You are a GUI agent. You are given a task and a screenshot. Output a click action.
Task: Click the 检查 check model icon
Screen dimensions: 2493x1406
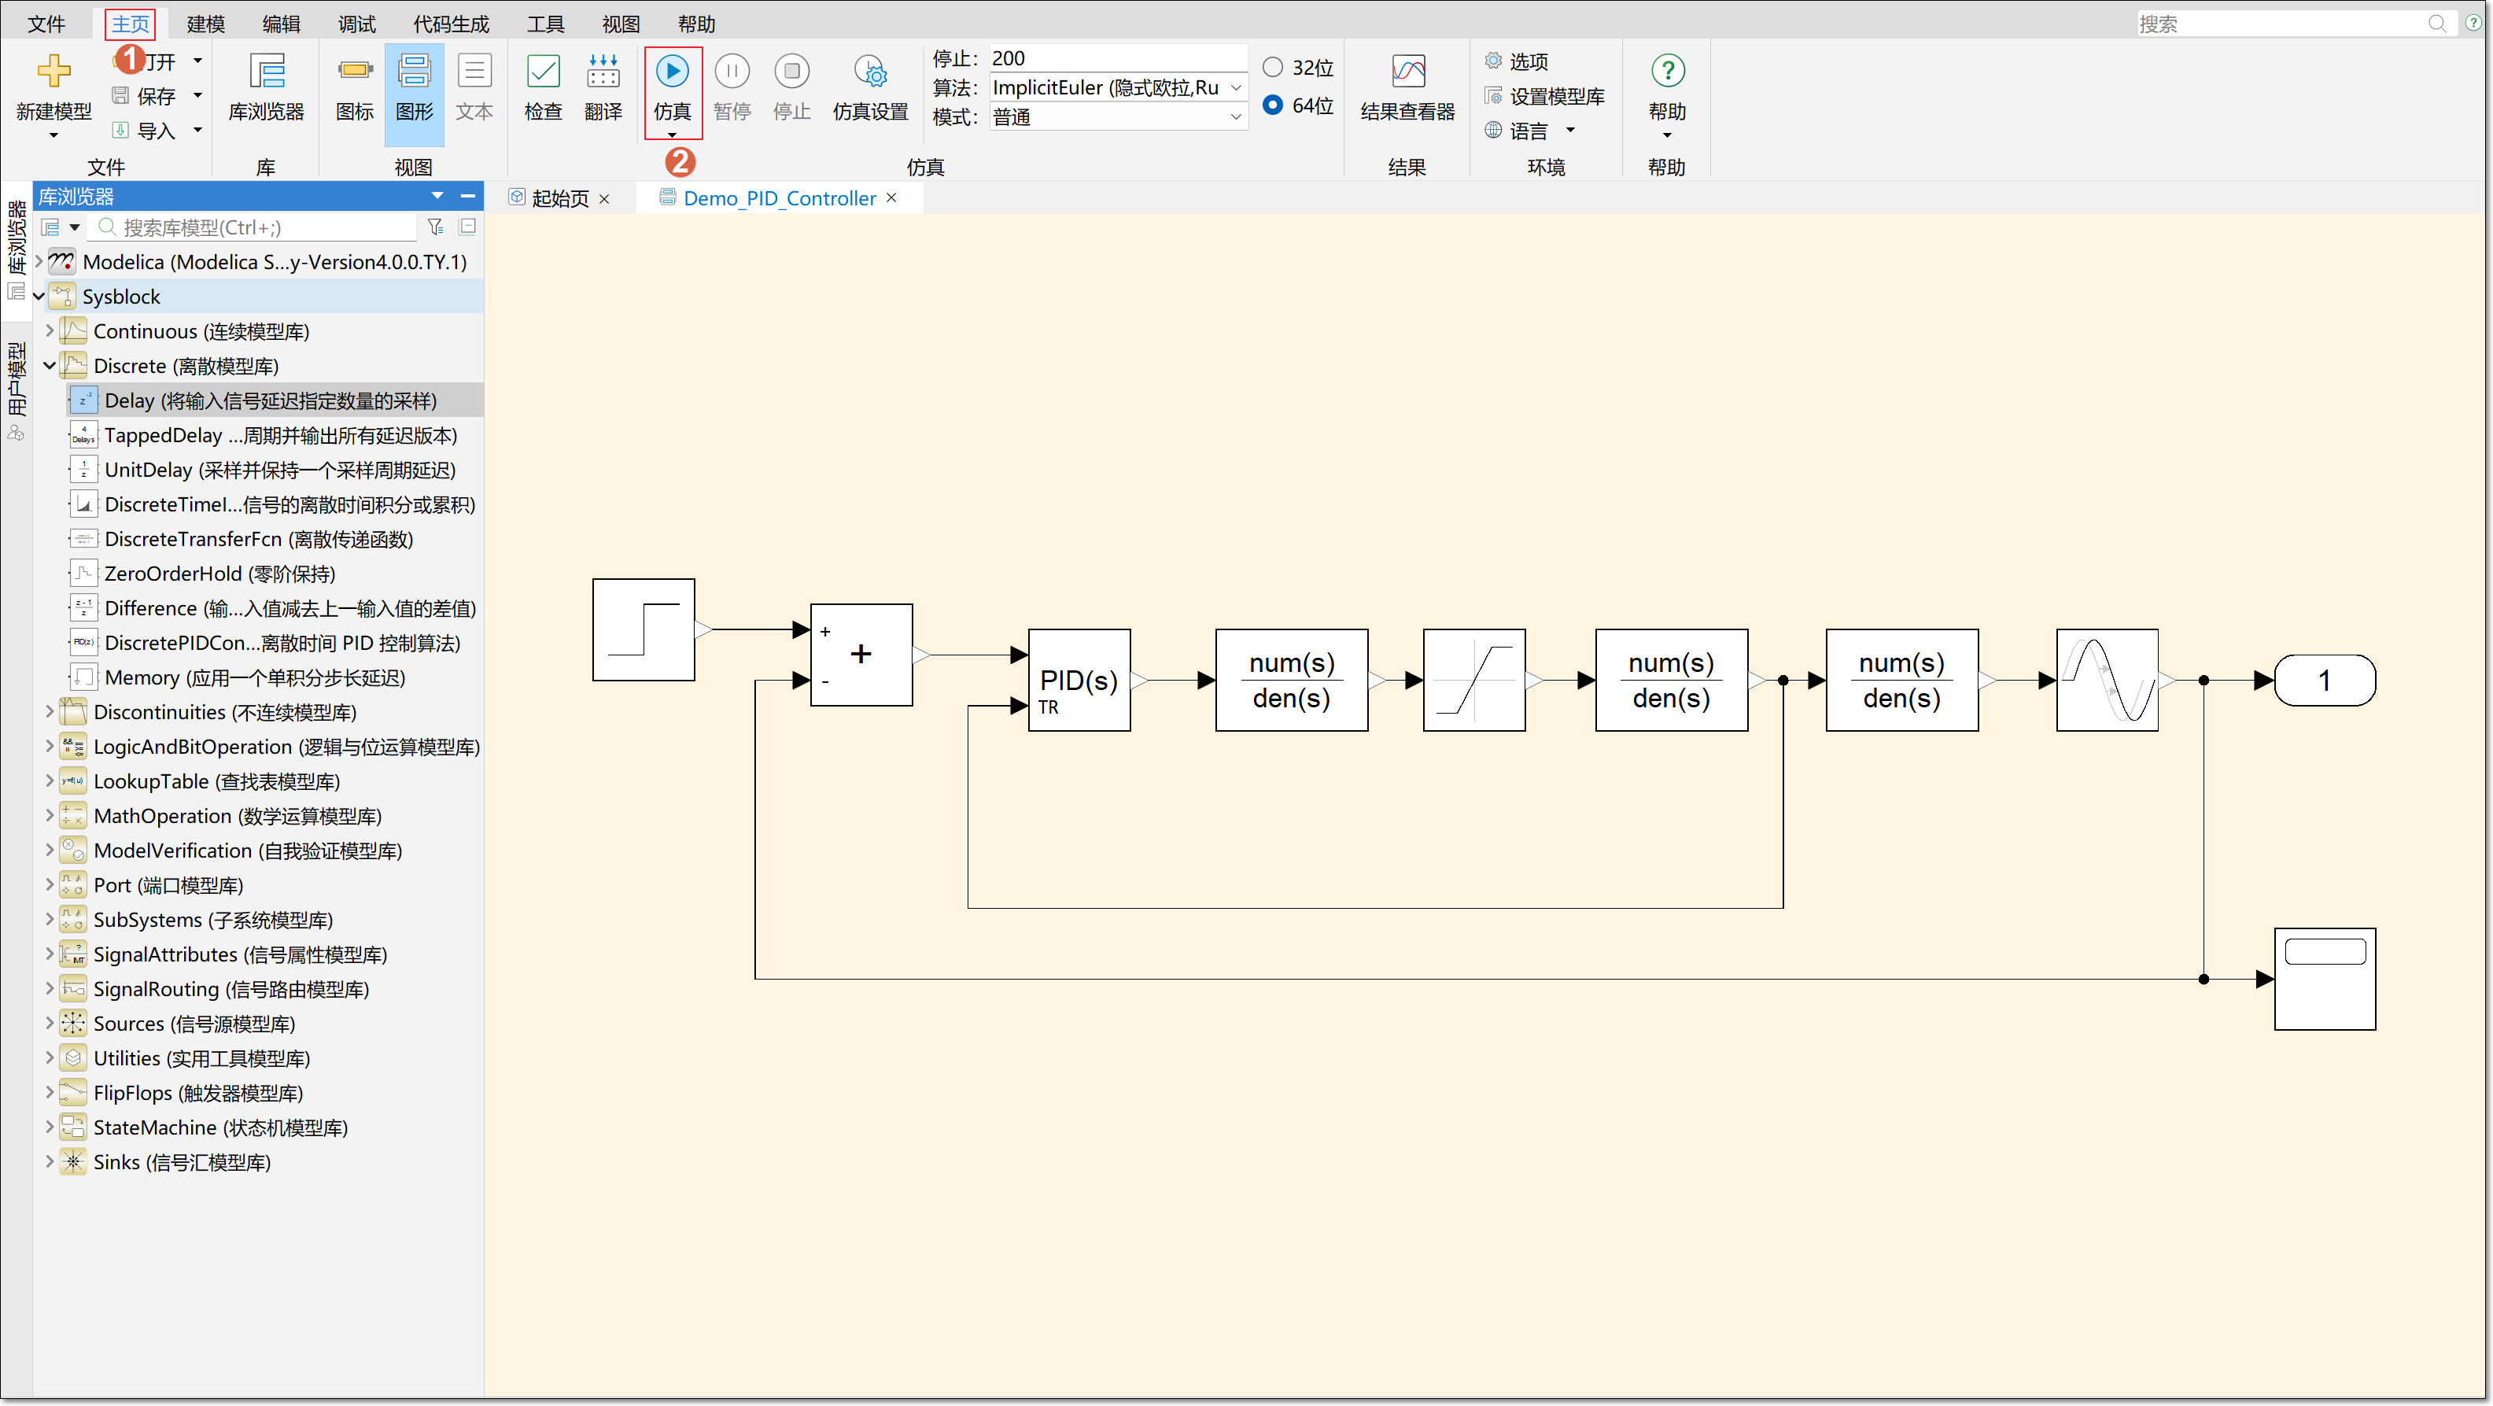pos(543,72)
